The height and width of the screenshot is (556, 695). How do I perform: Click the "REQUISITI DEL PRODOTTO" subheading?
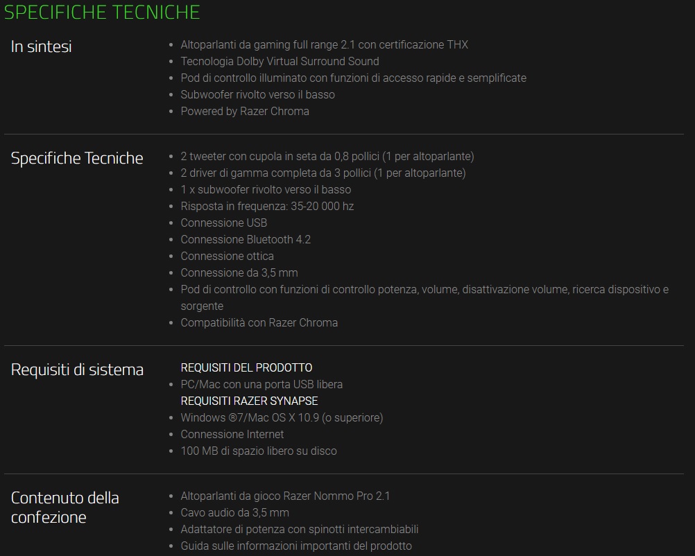point(246,367)
